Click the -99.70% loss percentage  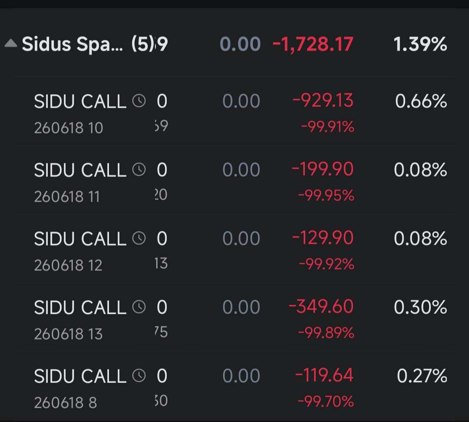pos(326,402)
